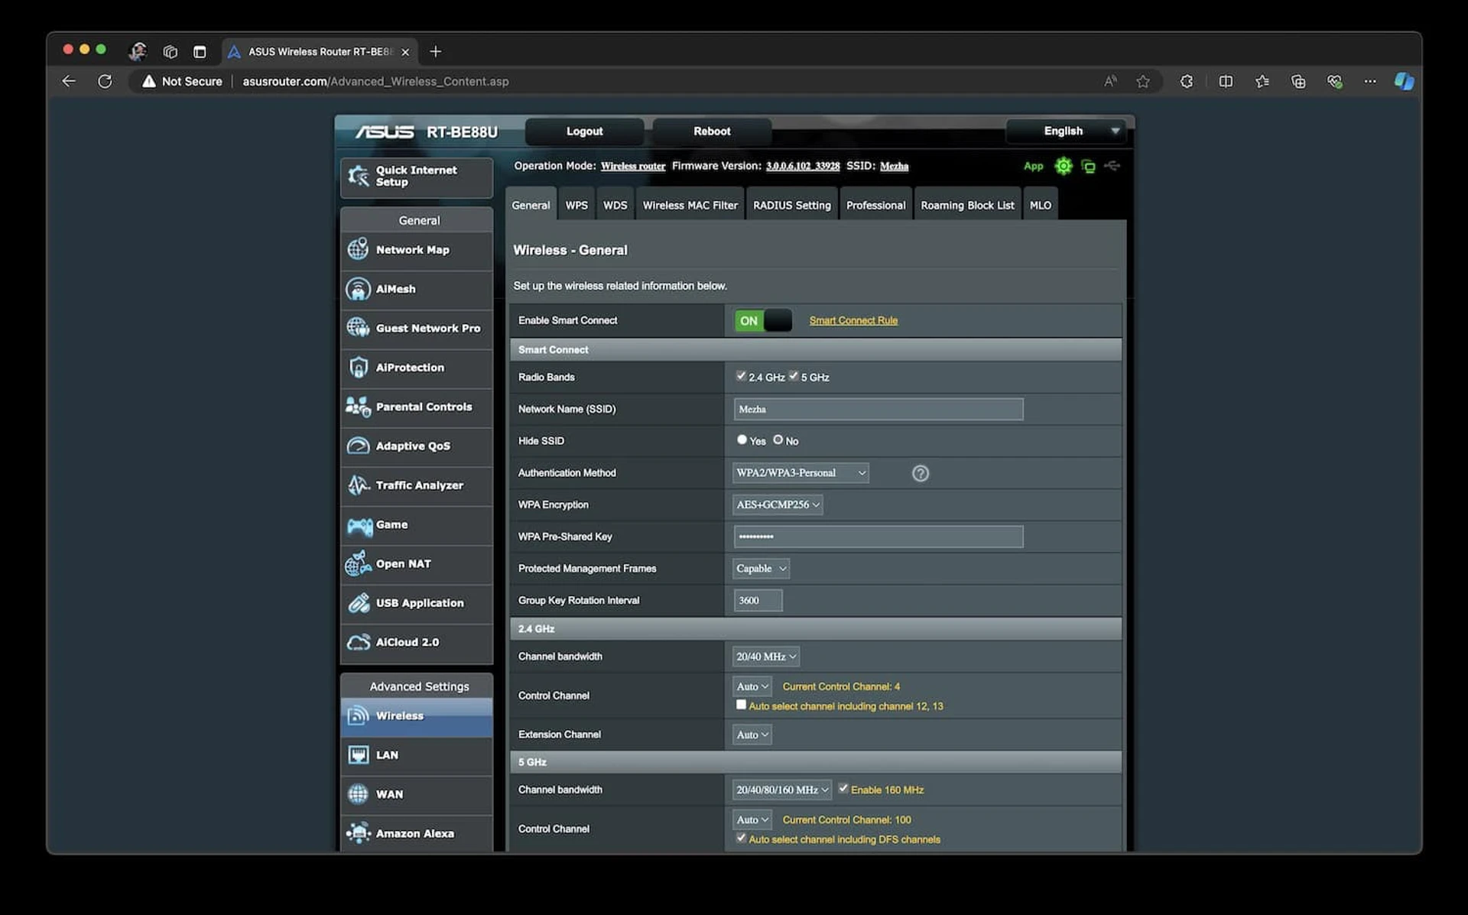
Task: Open English language dropdown
Action: point(1067,131)
